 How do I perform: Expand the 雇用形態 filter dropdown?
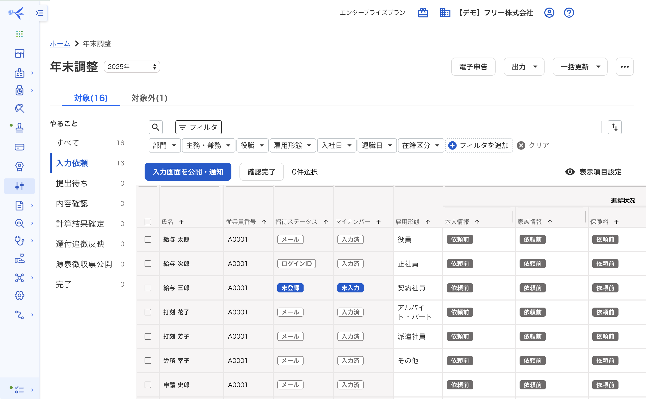click(x=292, y=145)
